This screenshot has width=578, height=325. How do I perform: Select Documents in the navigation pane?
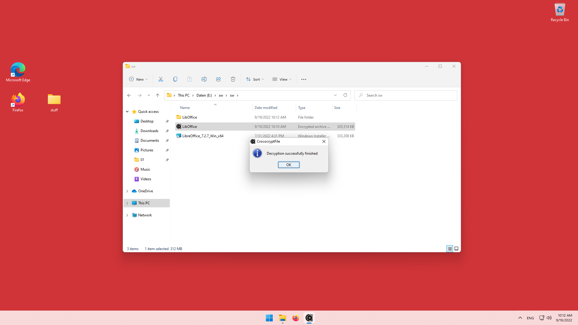click(x=150, y=141)
